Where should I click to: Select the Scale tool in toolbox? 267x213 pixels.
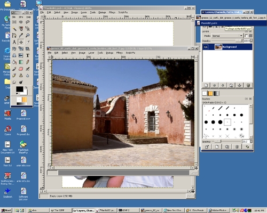pyautogui.click(x=21, y=49)
